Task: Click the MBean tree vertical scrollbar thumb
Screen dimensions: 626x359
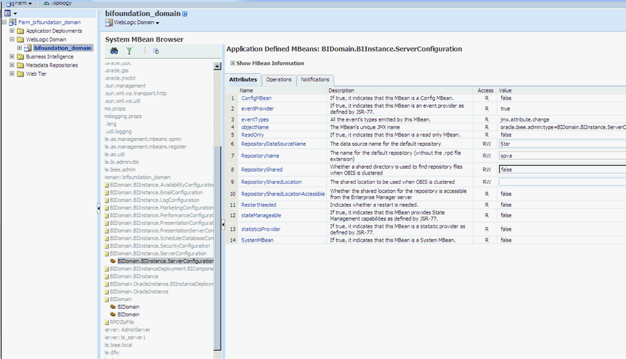Action: coord(217,248)
